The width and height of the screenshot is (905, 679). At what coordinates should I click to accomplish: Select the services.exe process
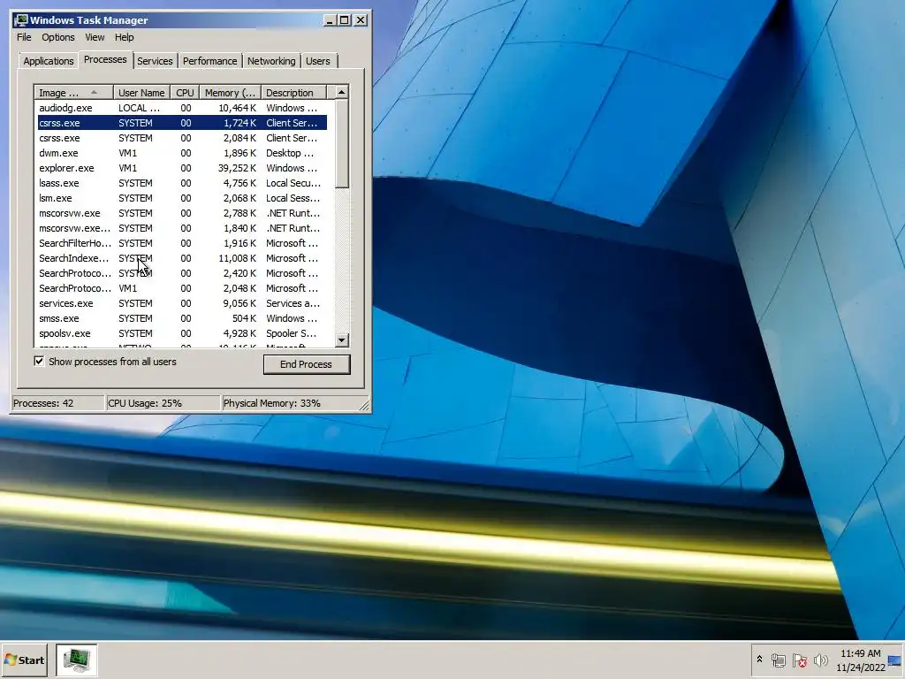[182, 303]
